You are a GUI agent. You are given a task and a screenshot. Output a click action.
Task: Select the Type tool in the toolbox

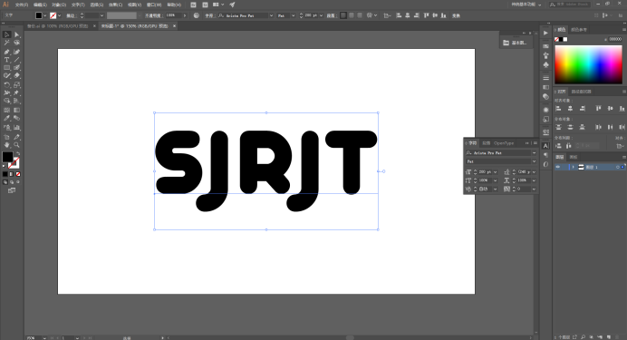pos(7,60)
